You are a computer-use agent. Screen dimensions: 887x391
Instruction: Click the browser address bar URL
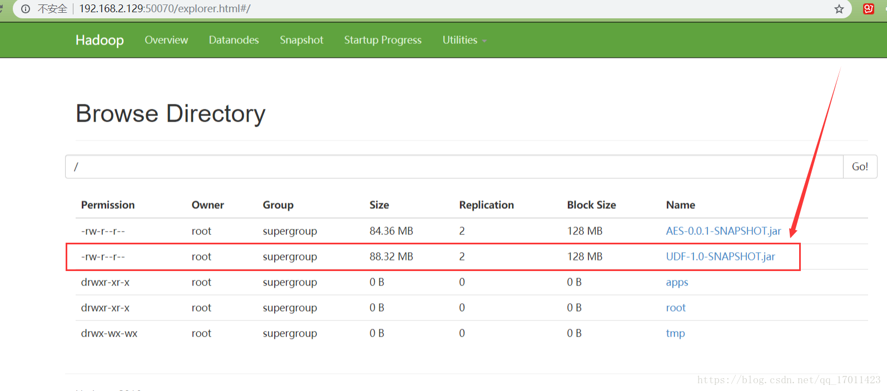pos(165,9)
